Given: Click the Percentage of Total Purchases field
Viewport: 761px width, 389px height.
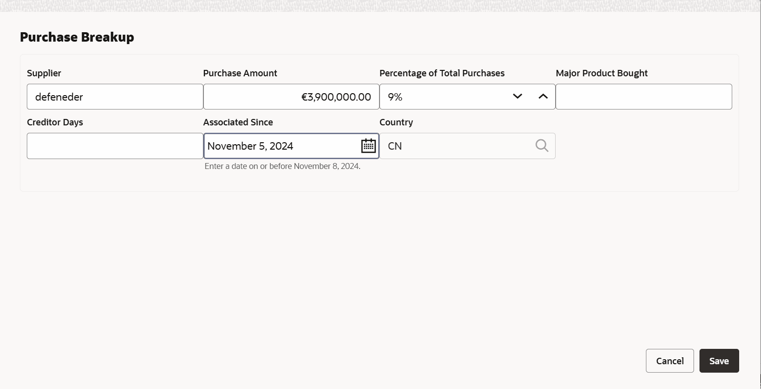Looking at the screenshot, I should coord(467,97).
